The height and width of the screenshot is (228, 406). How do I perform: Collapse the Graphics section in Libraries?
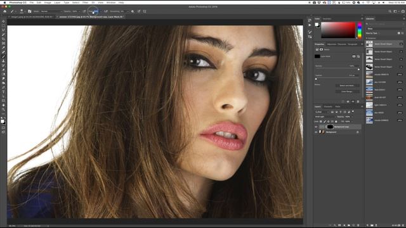coord(367,38)
